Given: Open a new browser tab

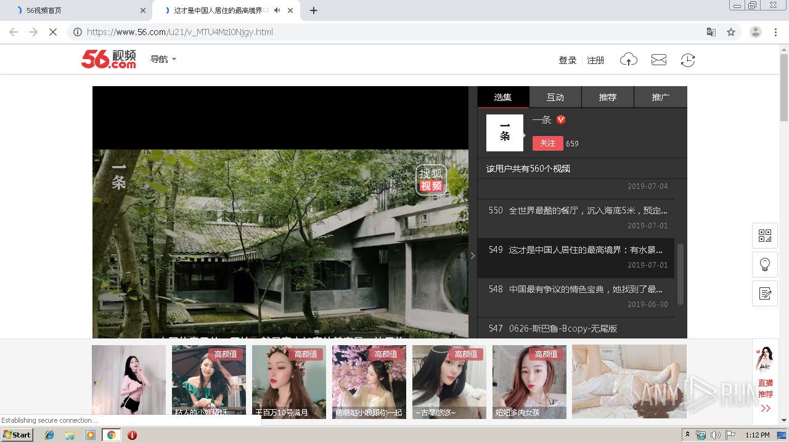Looking at the screenshot, I should [x=313, y=10].
